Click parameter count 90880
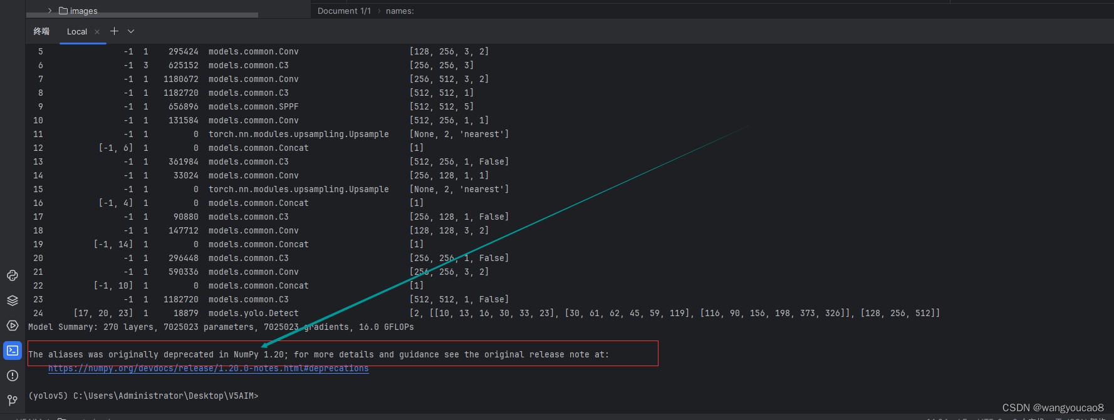The image size is (1114, 420). click(x=186, y=217)
